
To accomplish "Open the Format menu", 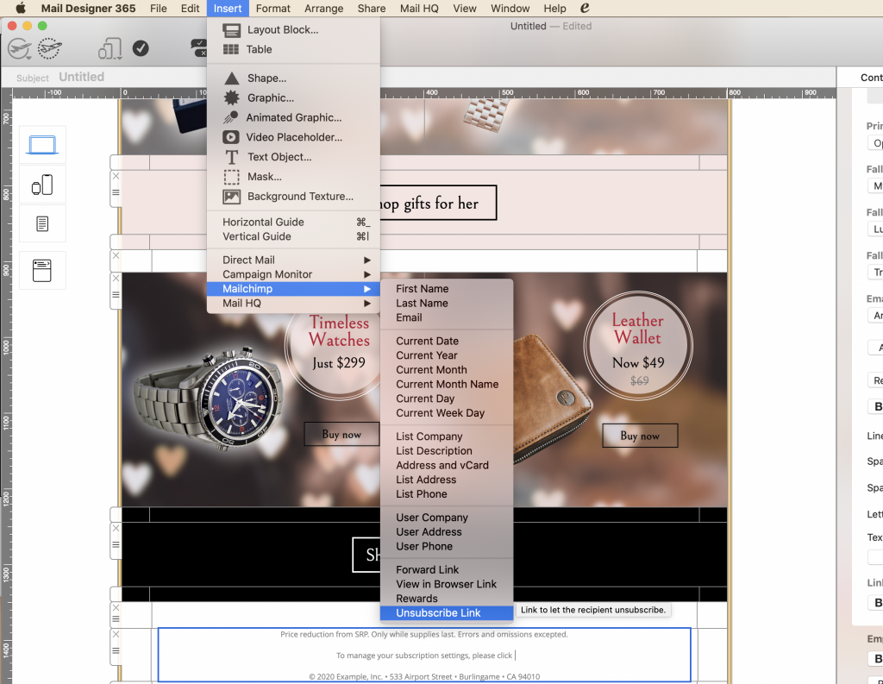I will click(x=273, y=8).
